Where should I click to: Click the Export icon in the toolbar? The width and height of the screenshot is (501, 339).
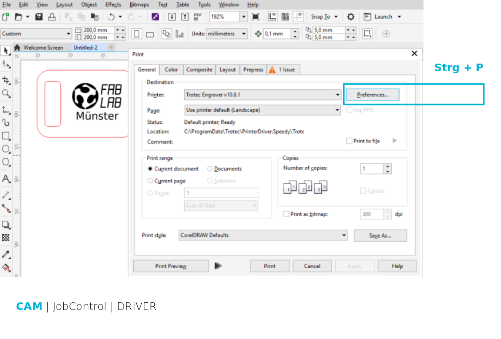(185, 16)
